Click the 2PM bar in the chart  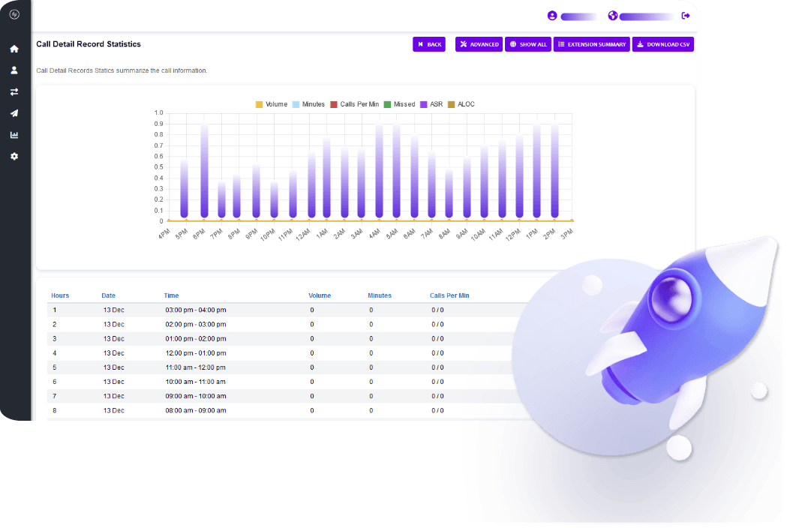click(554, 171)
